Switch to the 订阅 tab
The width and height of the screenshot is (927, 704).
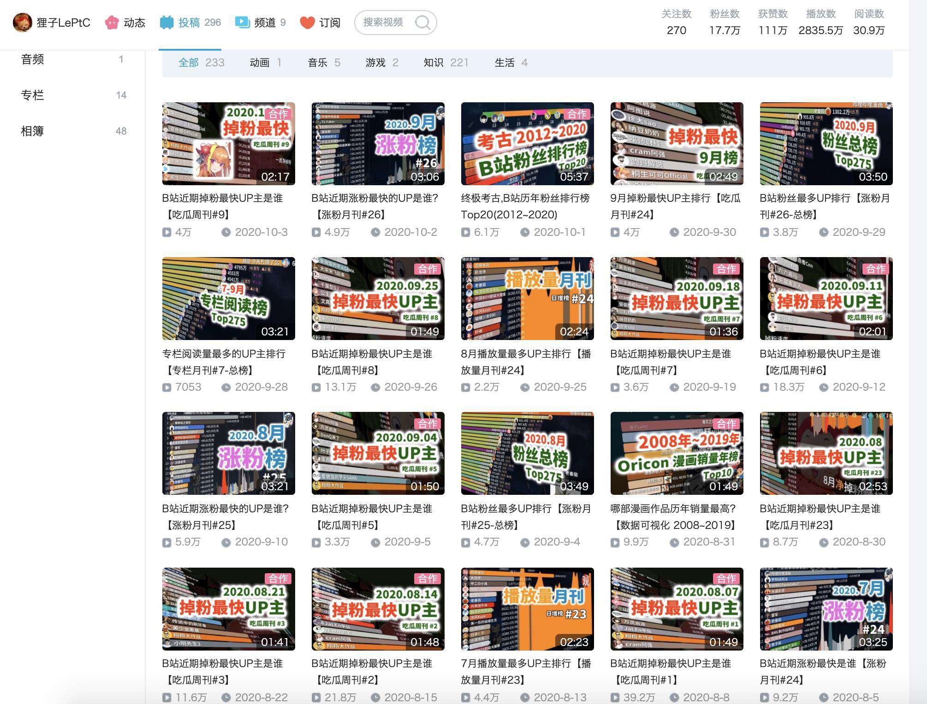point(320,23)
